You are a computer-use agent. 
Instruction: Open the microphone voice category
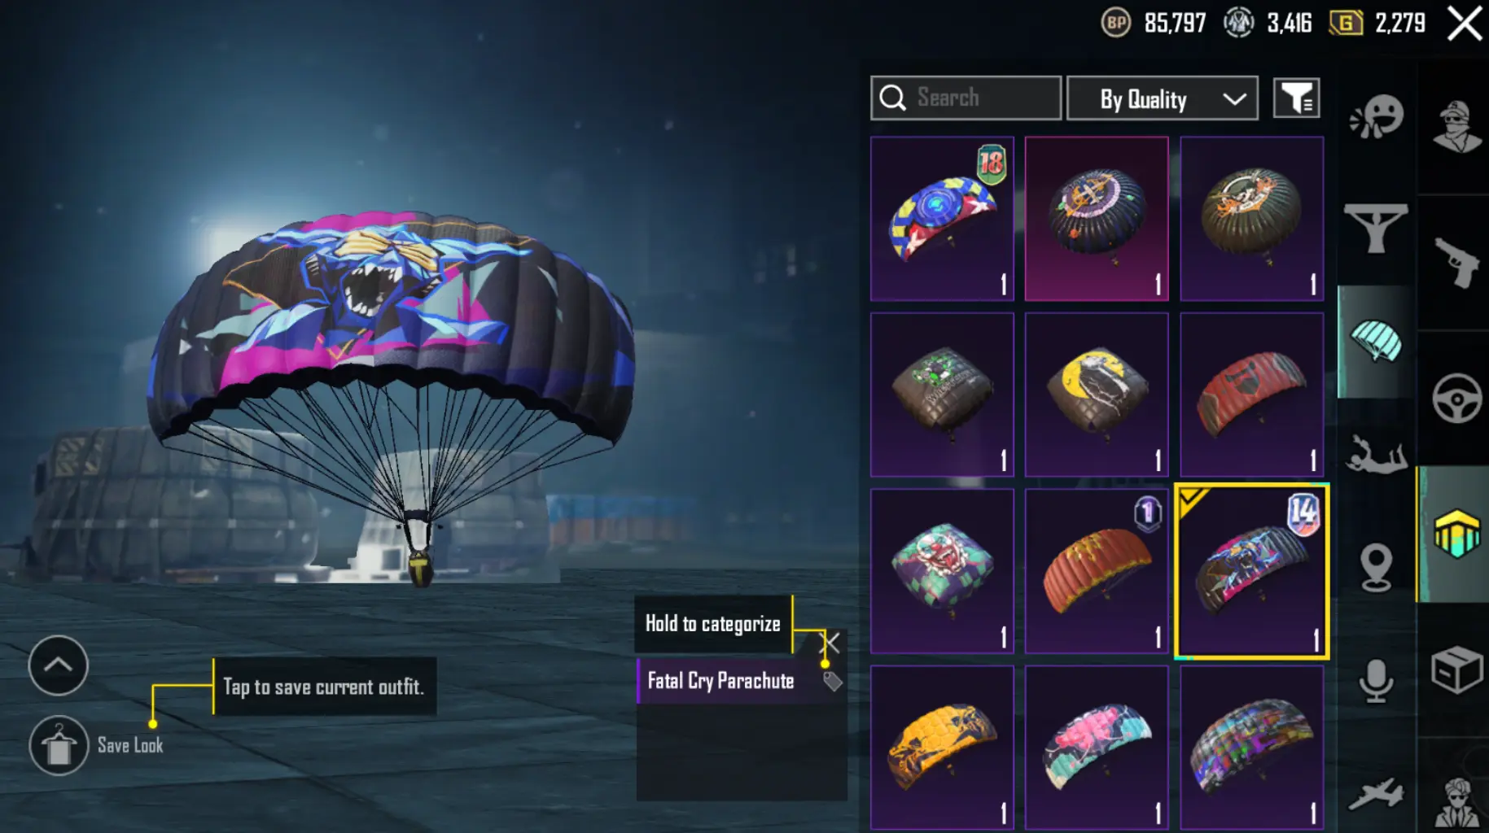coord(1376,682)
